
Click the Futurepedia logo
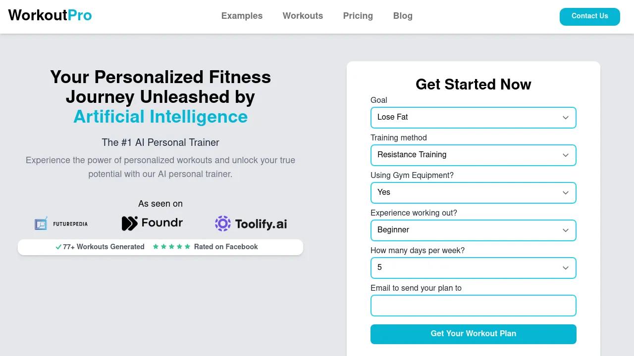[61, 223]
